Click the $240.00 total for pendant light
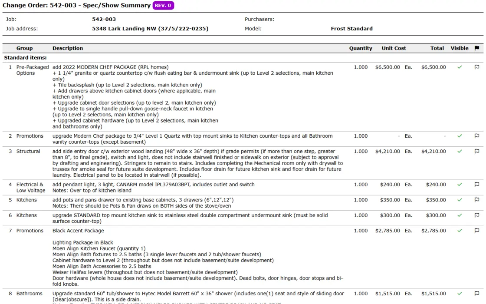 tap(436, 185)
